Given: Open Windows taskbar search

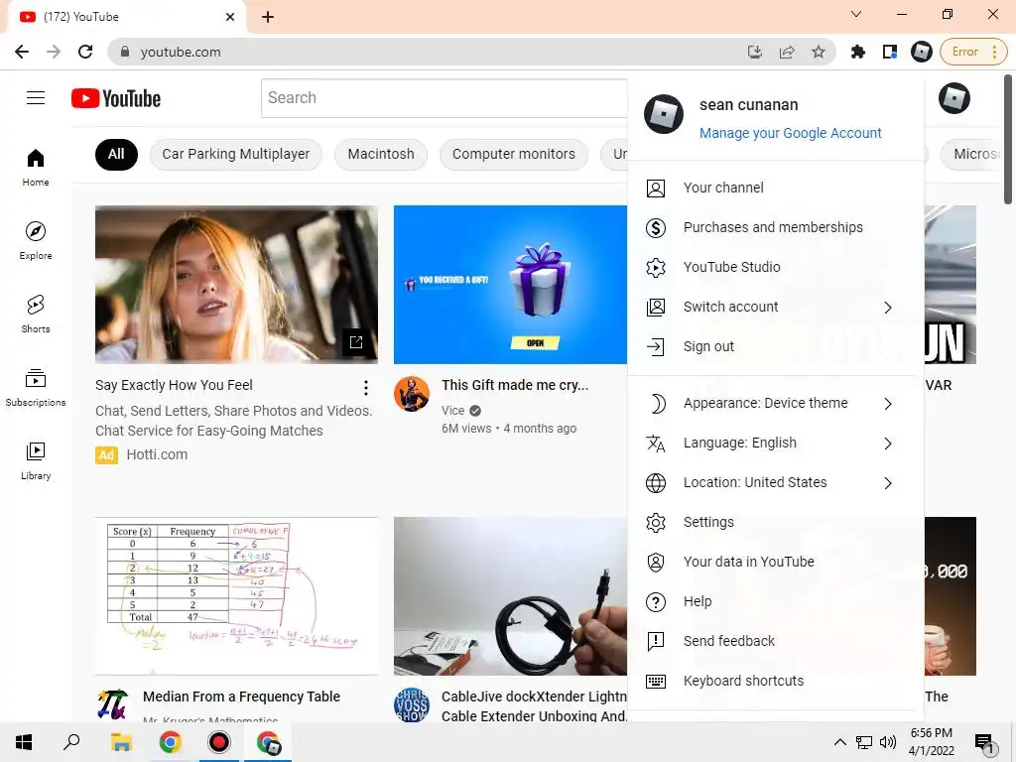Looking at the screenshot, I should click(x=71, y=742).
